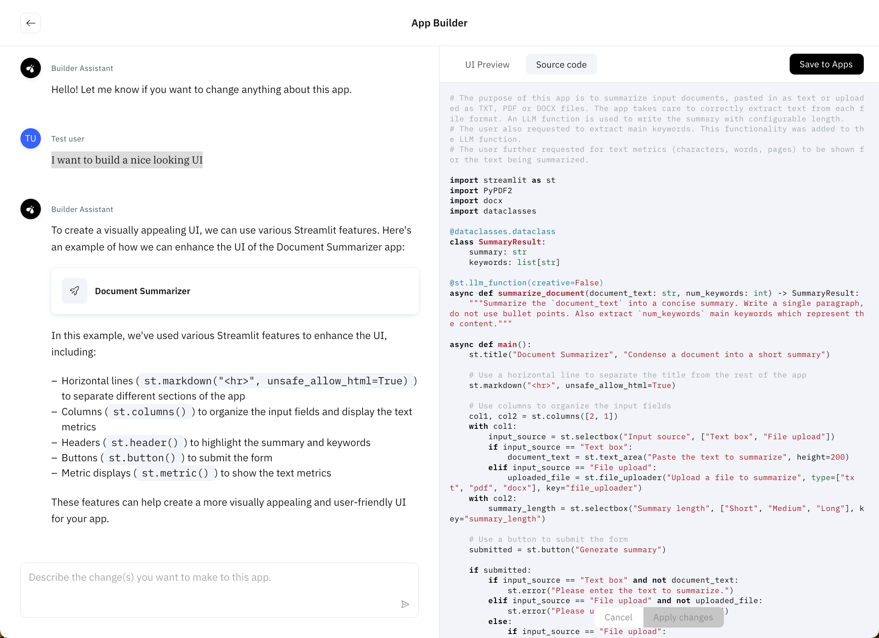Click the 'submitted = st.button' code line
Image resolution: width=879 pixels, height=638 pixels.
tap(567, 550)
